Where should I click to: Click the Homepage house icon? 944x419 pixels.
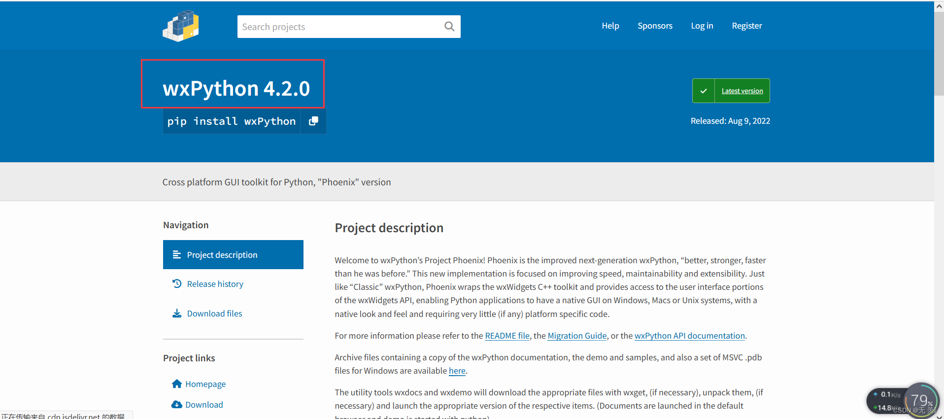click(x=177, y=384)
